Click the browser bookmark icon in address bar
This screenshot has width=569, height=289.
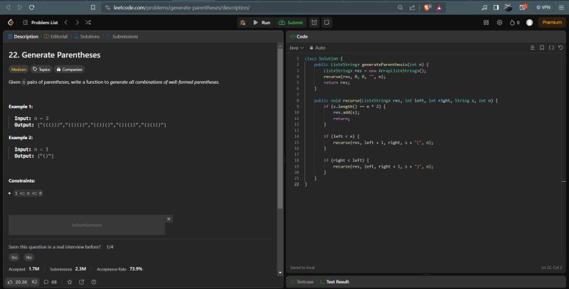coord(93,7)
